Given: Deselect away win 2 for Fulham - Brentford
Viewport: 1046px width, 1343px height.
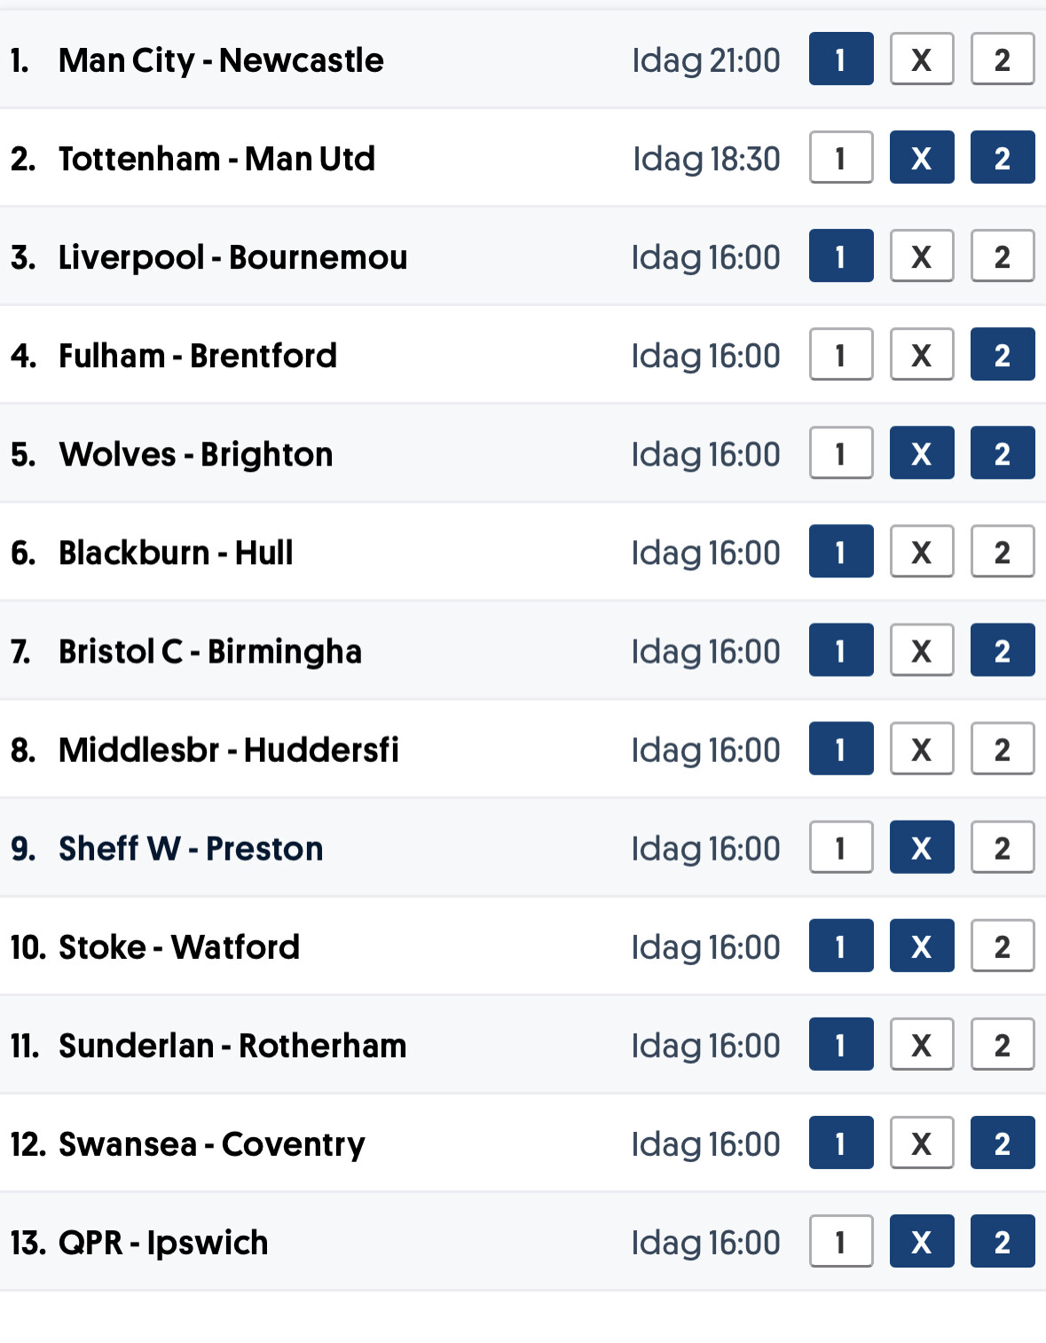Looking at the screenshot, I should coord(1003,355).
